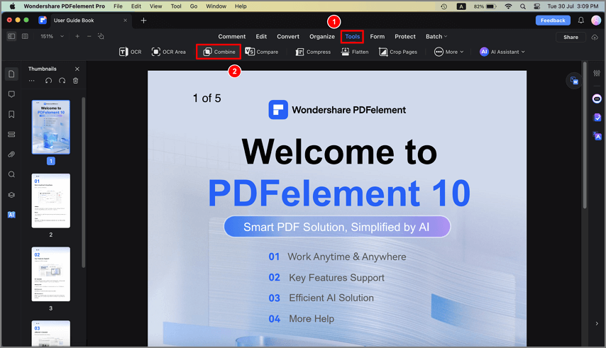606x348 pixels.
Task: Expand the right panel arrow chevron
Action: [x=597, y=324]
